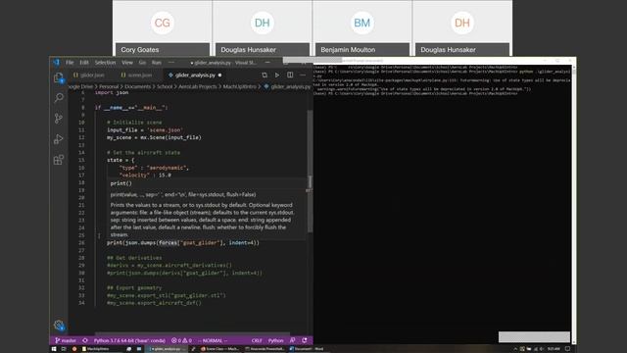The width and height of the screenshot is (627, 353).
Task: Split the editor to the right
Action: coord(290,75)
